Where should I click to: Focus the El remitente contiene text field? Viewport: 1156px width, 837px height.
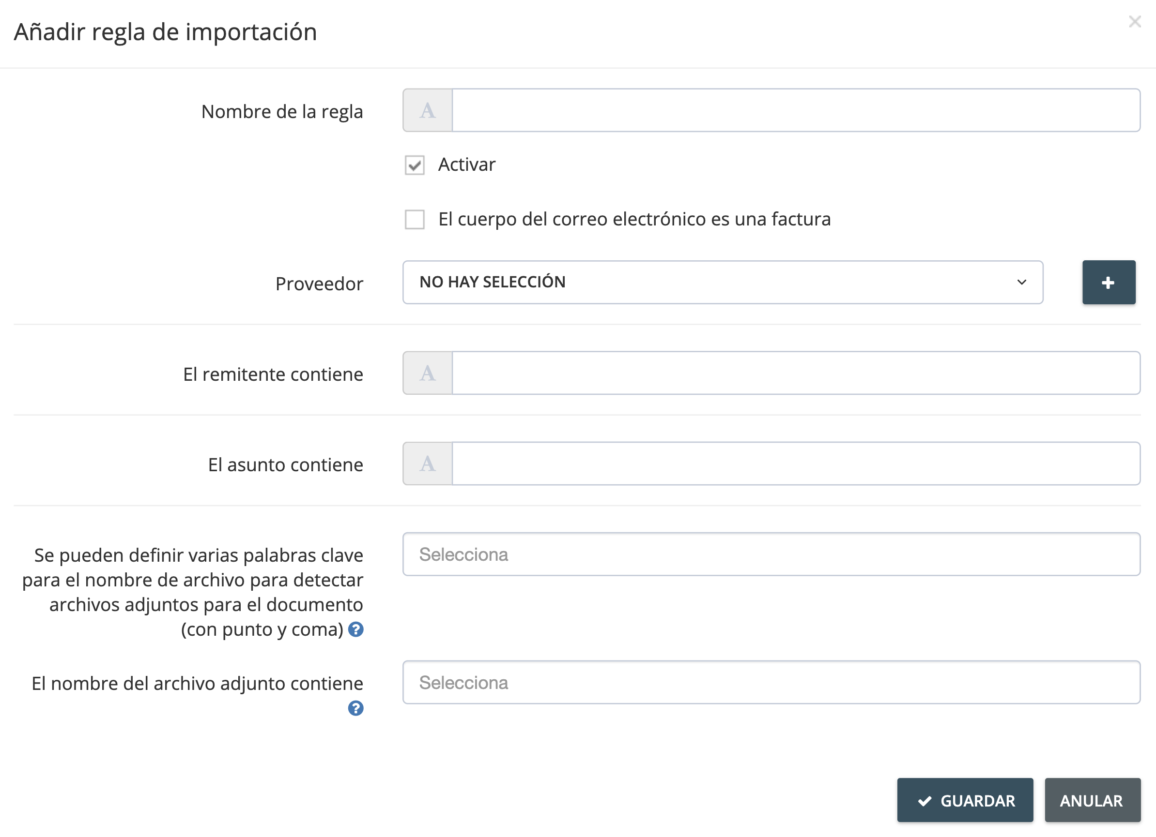click(796, 373)
